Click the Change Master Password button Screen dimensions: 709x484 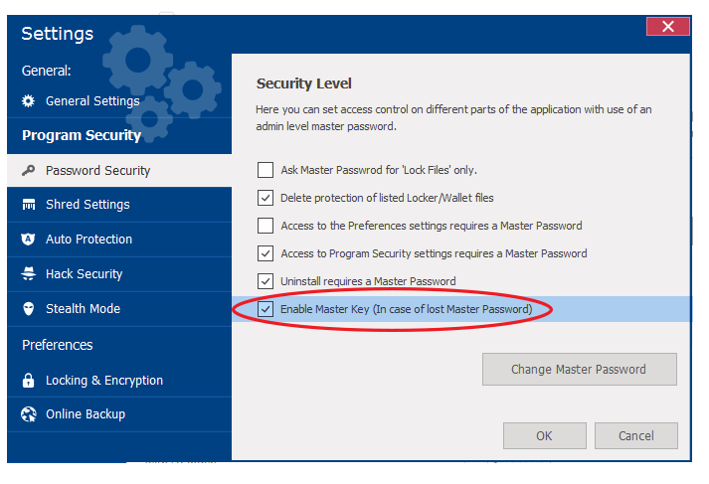[579, 370]
